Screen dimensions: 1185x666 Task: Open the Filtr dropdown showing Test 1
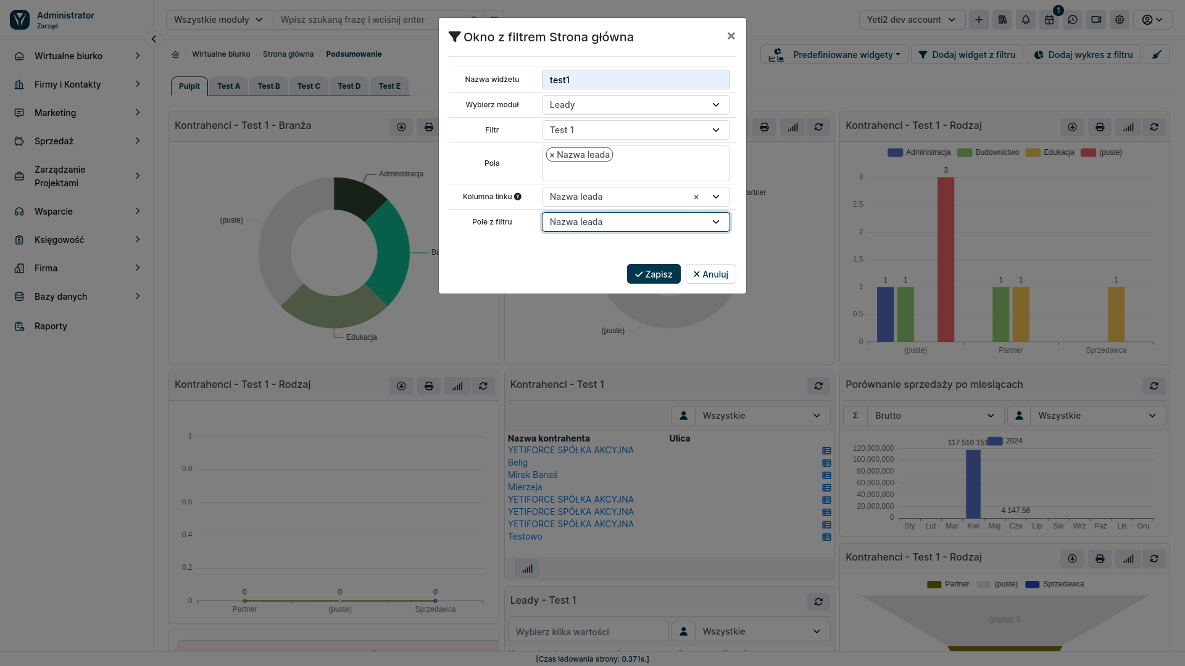click(636, 130)
